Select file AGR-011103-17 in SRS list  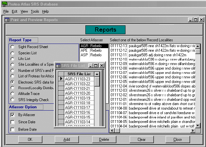tap(79, 108)
